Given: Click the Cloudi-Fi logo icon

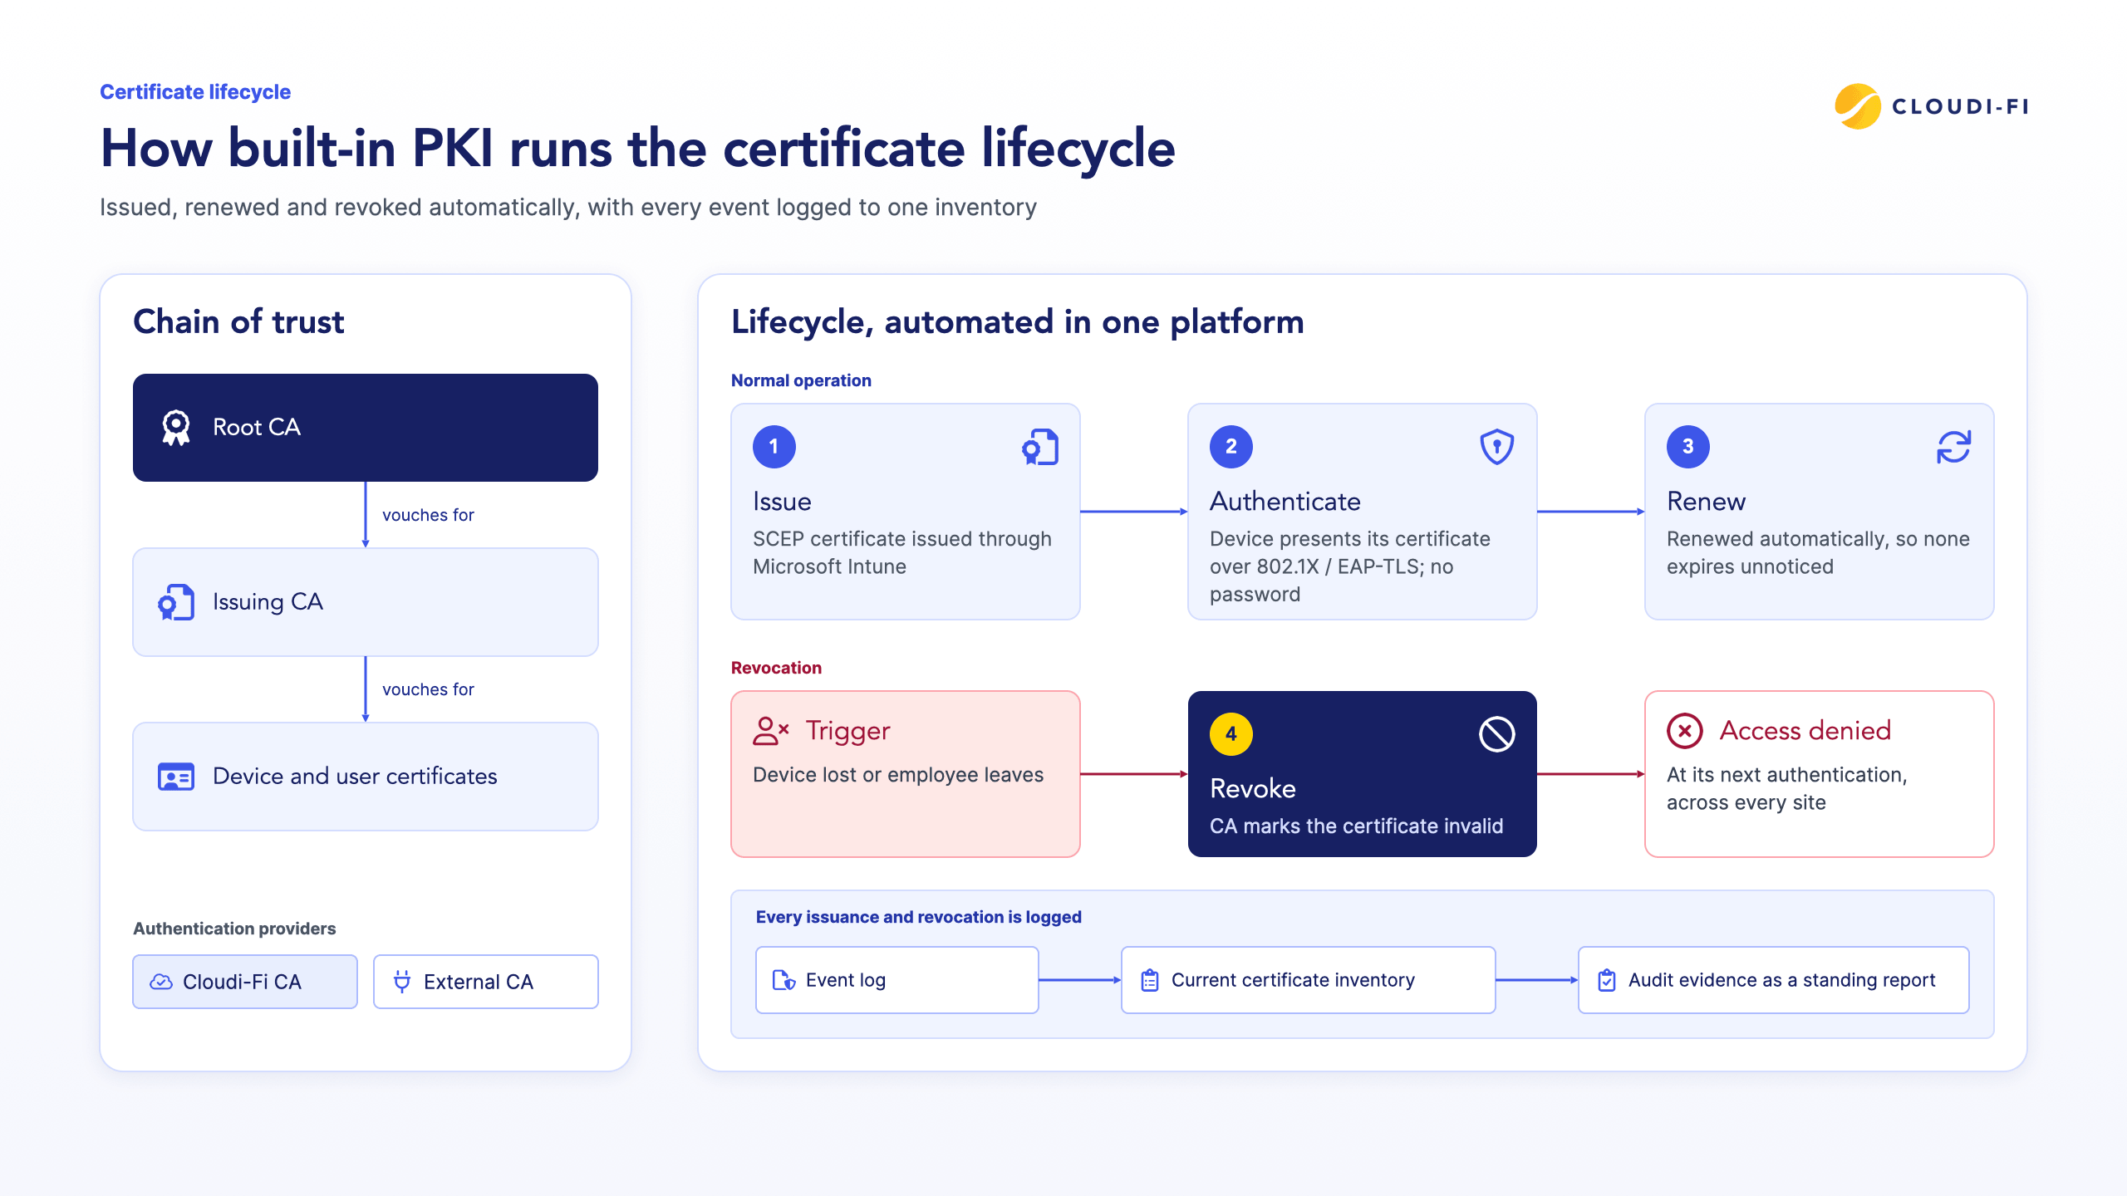Looking at the screenshot, I should click(x=1857, y=106).
